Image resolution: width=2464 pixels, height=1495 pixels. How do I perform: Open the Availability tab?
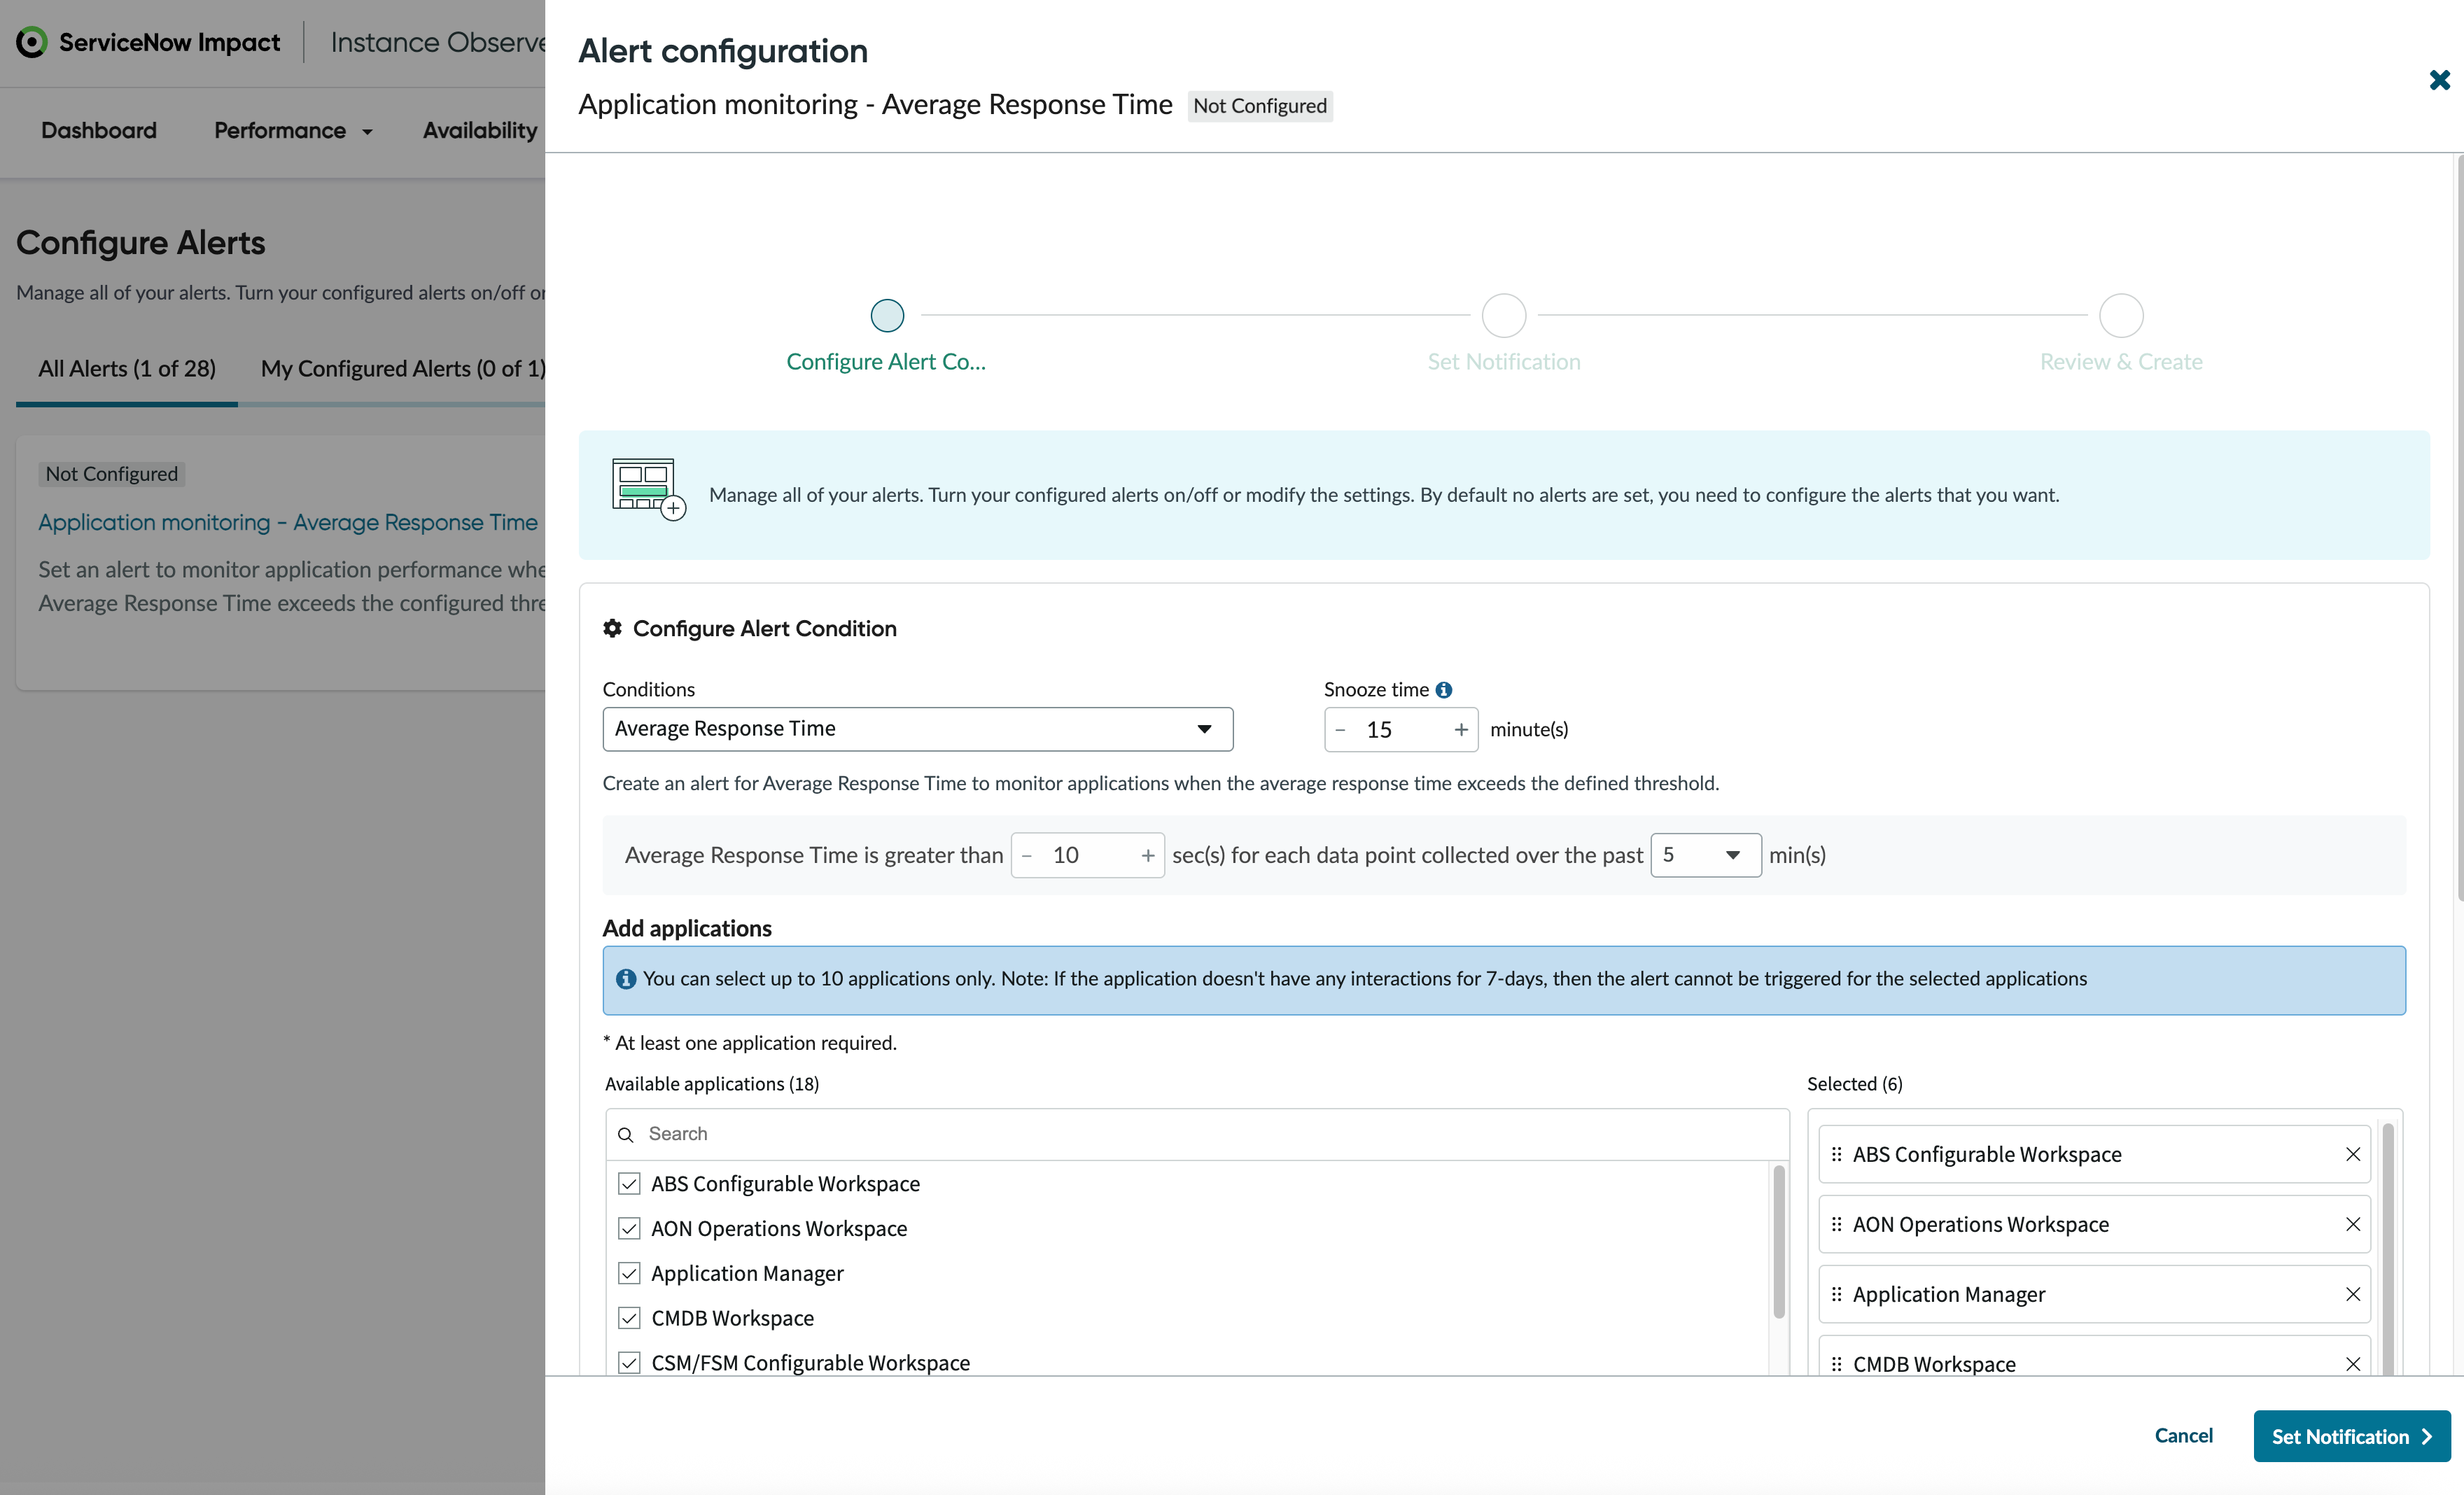click(480, 131)
